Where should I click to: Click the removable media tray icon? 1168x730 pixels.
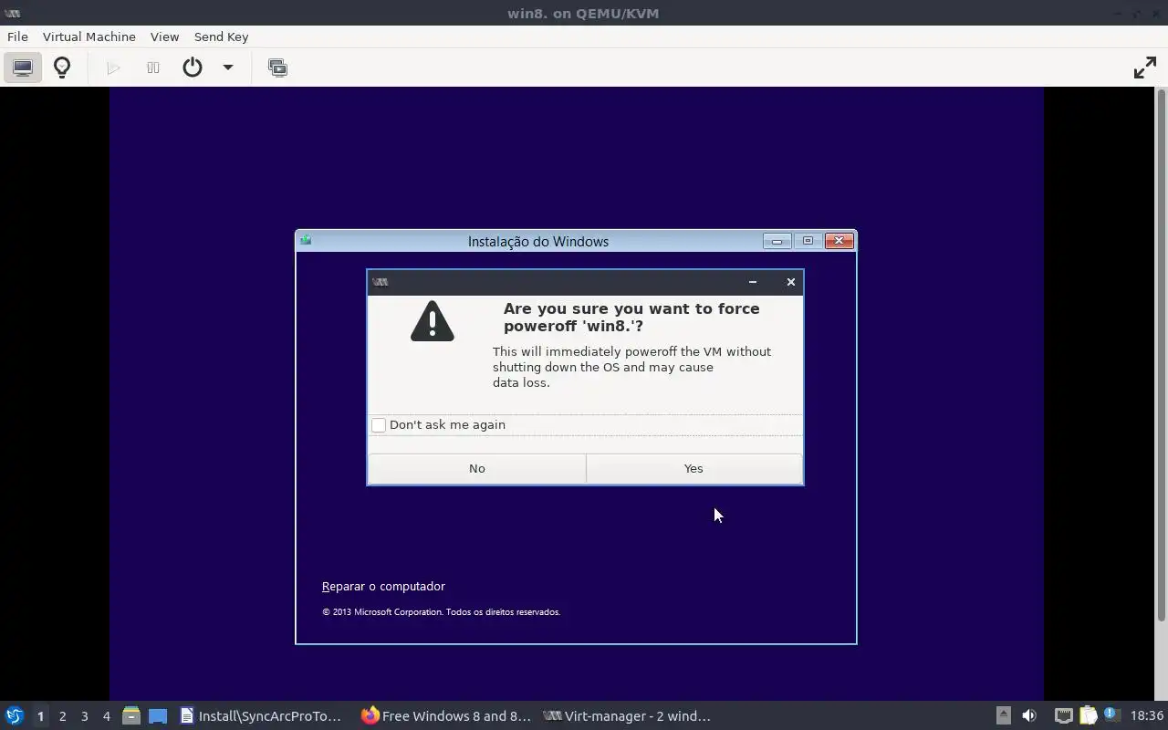pos(1003,715)
